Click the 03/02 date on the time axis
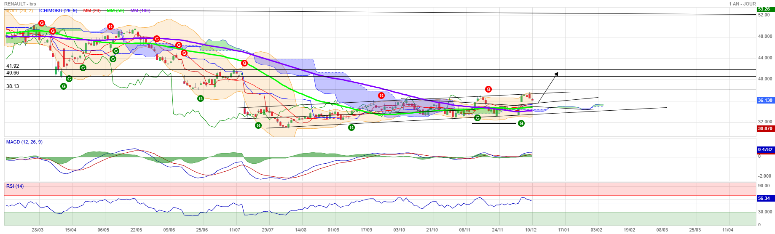 pos(596,230)
